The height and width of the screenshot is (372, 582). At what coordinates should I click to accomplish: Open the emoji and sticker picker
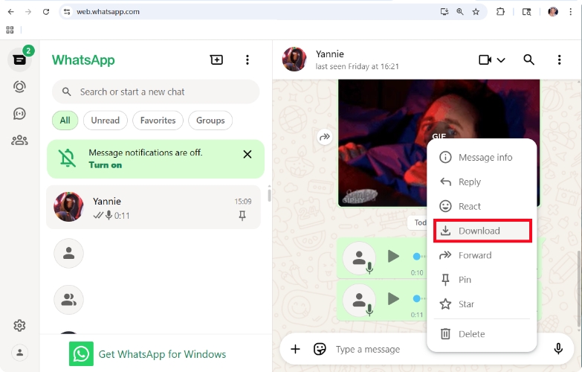point(320,349)
